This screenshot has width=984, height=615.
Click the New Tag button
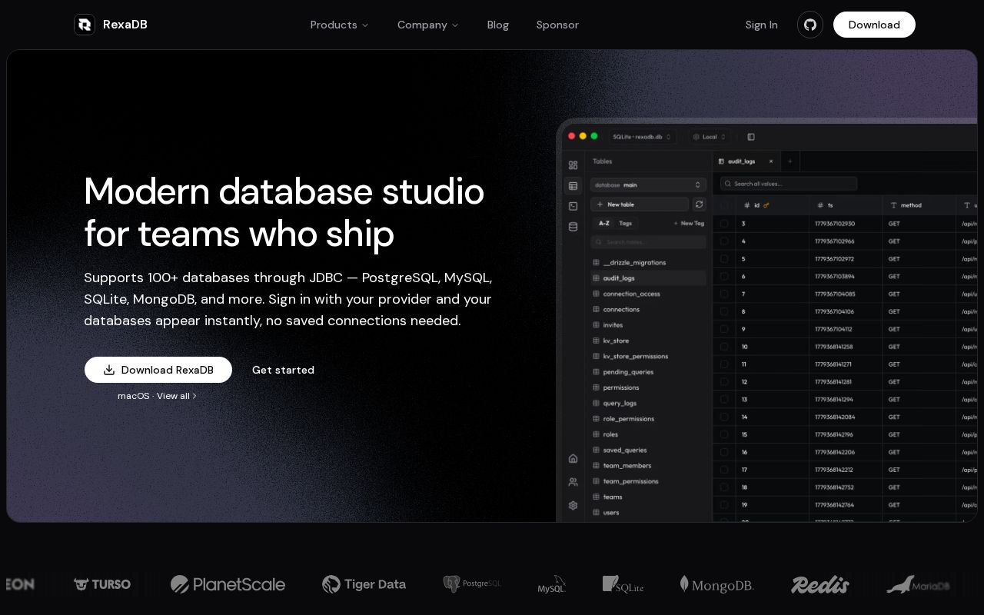[x=688, y=224]
